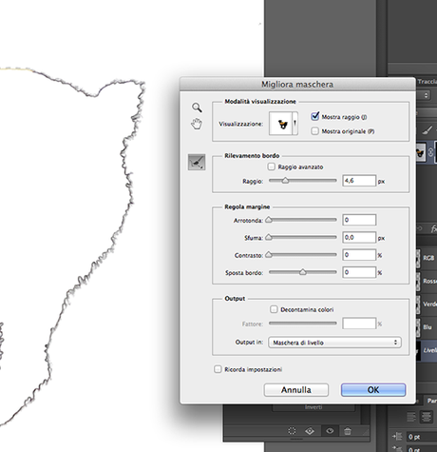Open the Output in dropdown

coord(334,343)
